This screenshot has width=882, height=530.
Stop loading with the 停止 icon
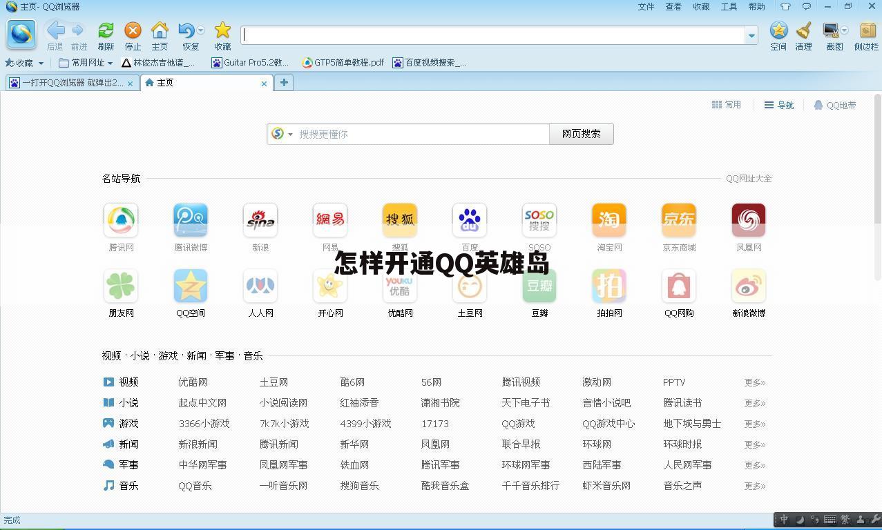(133, 30)
